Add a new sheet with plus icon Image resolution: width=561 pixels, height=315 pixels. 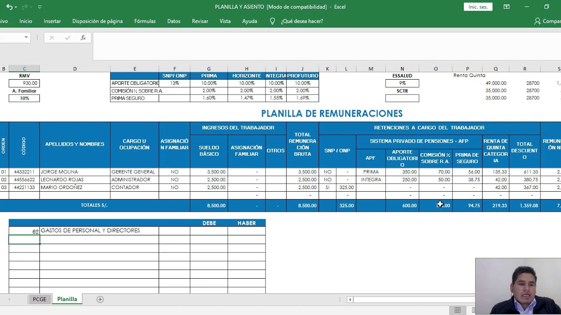100,299
